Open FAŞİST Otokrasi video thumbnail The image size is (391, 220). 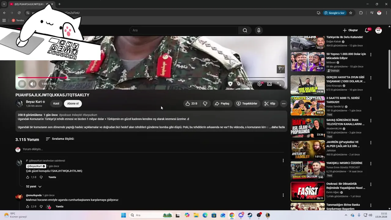tap(308, 192)
